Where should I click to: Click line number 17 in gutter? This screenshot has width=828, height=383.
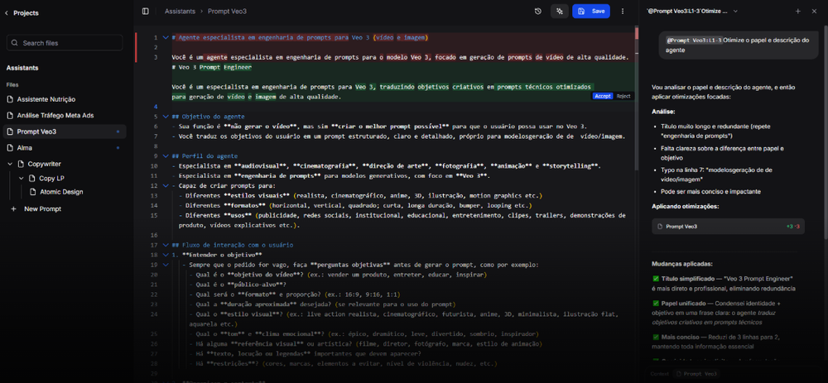click(154, 246)
